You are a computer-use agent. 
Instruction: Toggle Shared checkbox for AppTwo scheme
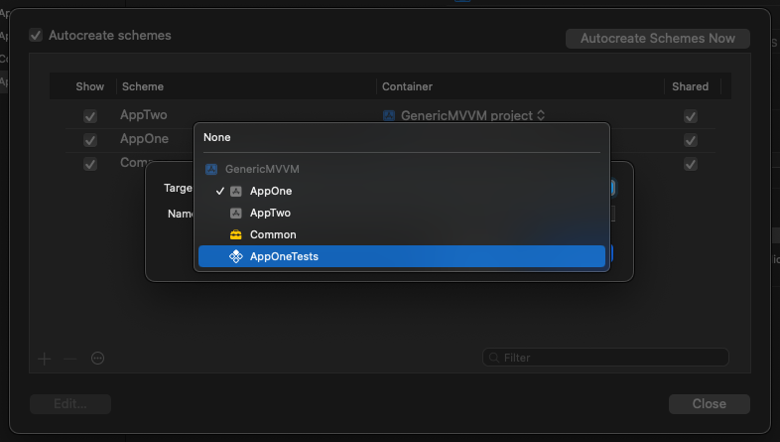[x=691, y=116]
